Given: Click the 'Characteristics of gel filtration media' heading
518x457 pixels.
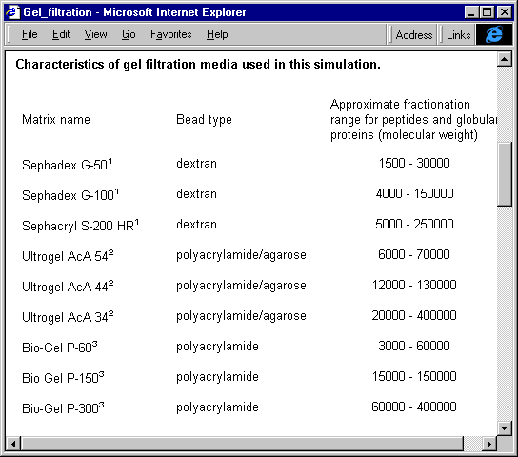Looking at the screenshot, I should 198,65.
